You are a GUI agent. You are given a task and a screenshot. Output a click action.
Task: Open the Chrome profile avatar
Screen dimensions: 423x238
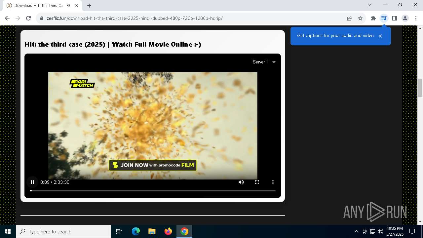click(405, 18)
